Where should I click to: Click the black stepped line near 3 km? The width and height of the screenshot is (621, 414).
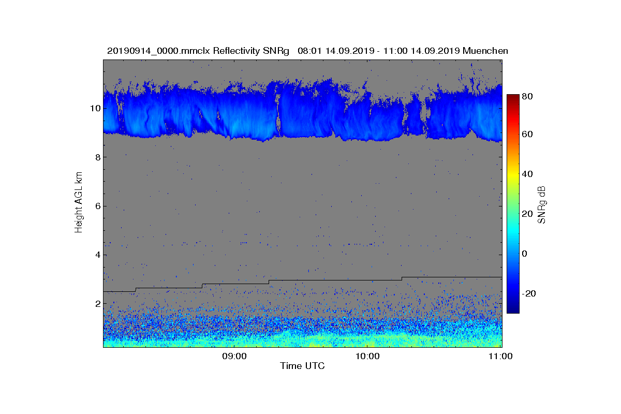click(x=303, y=284)
